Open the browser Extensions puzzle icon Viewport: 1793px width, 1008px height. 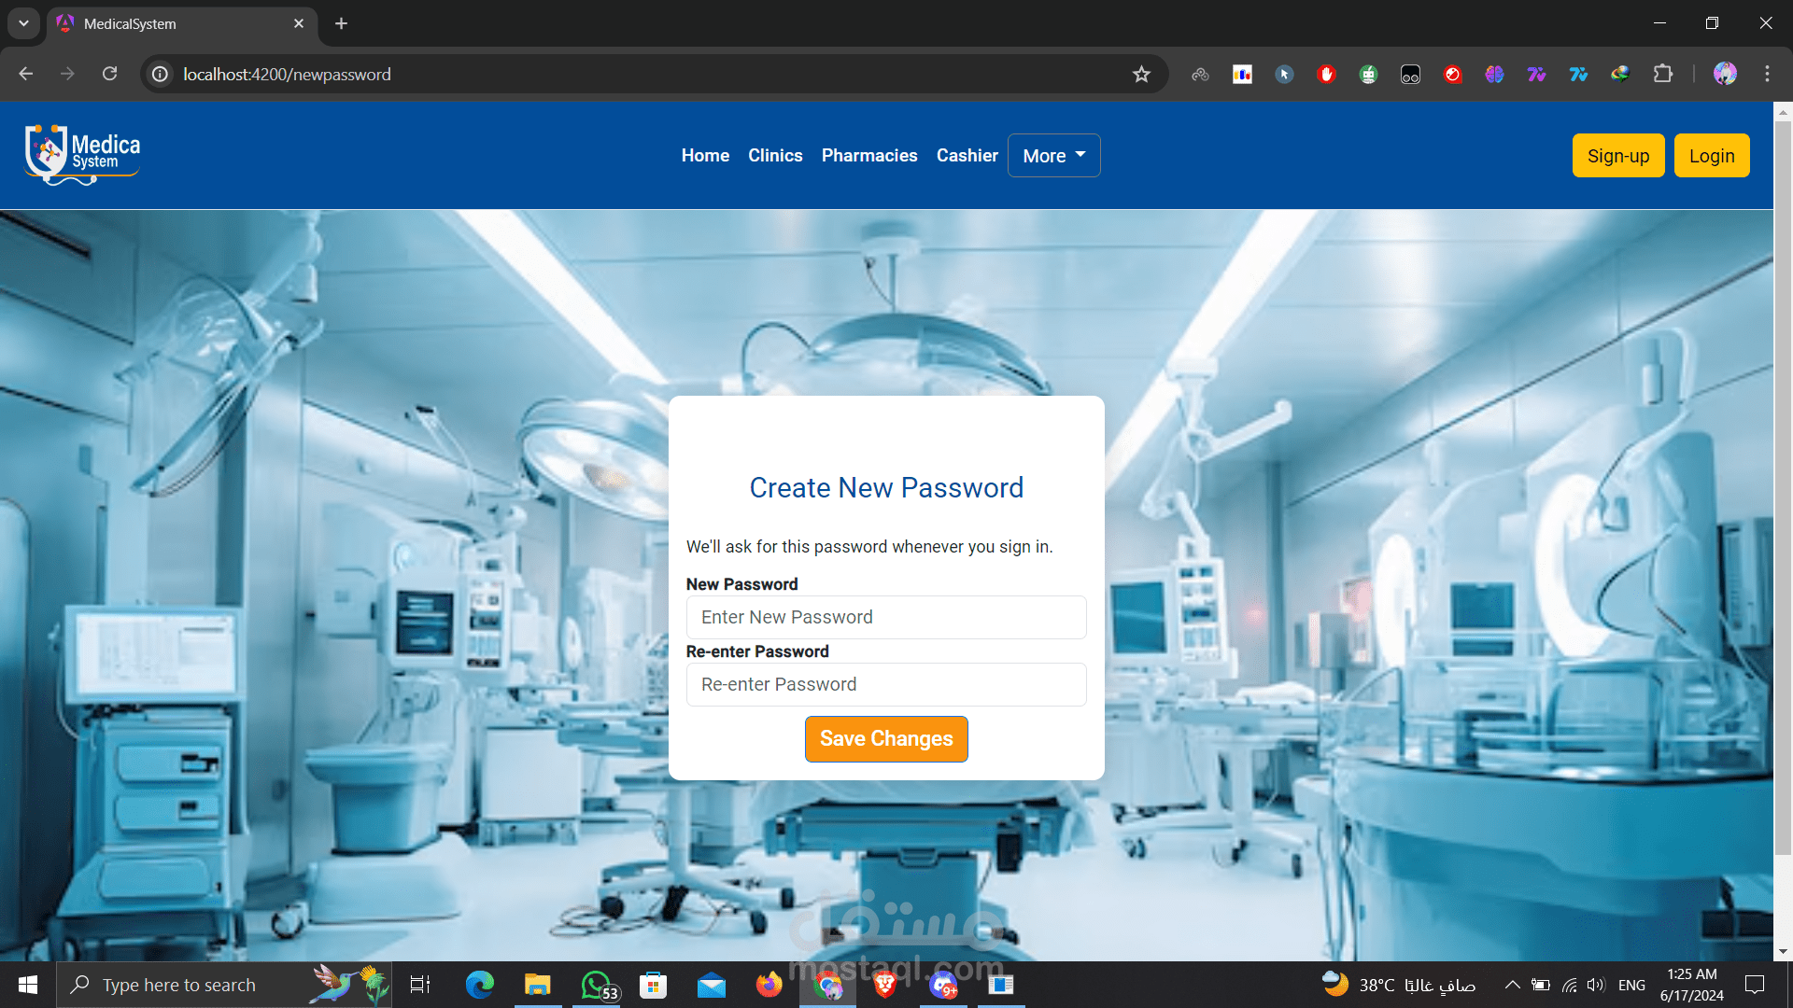point(1663,74)
